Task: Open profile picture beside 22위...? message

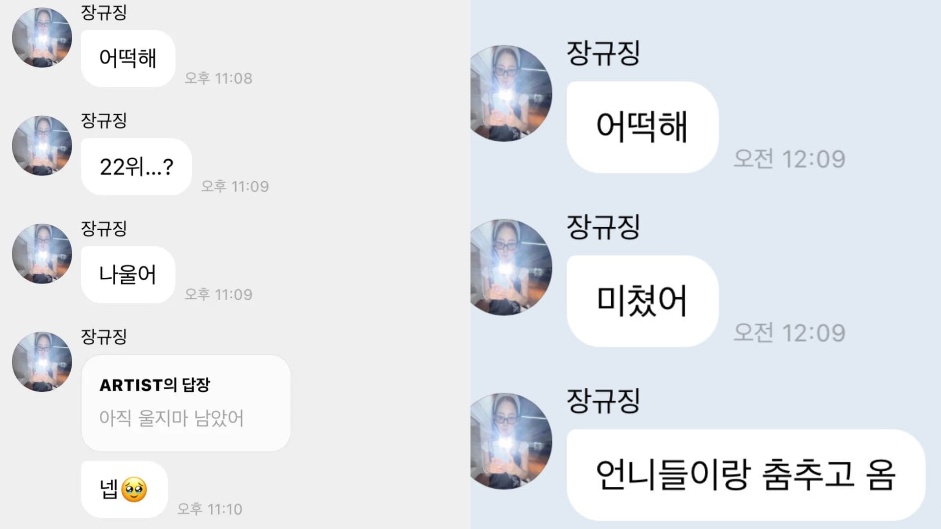Action: (42, 146)
